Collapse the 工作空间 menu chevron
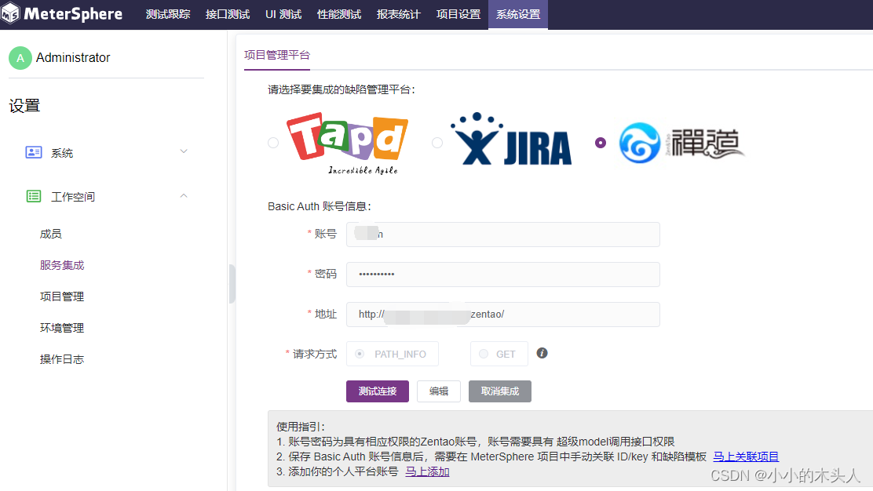This screenshot has height=491, width=873. point(184,196)
